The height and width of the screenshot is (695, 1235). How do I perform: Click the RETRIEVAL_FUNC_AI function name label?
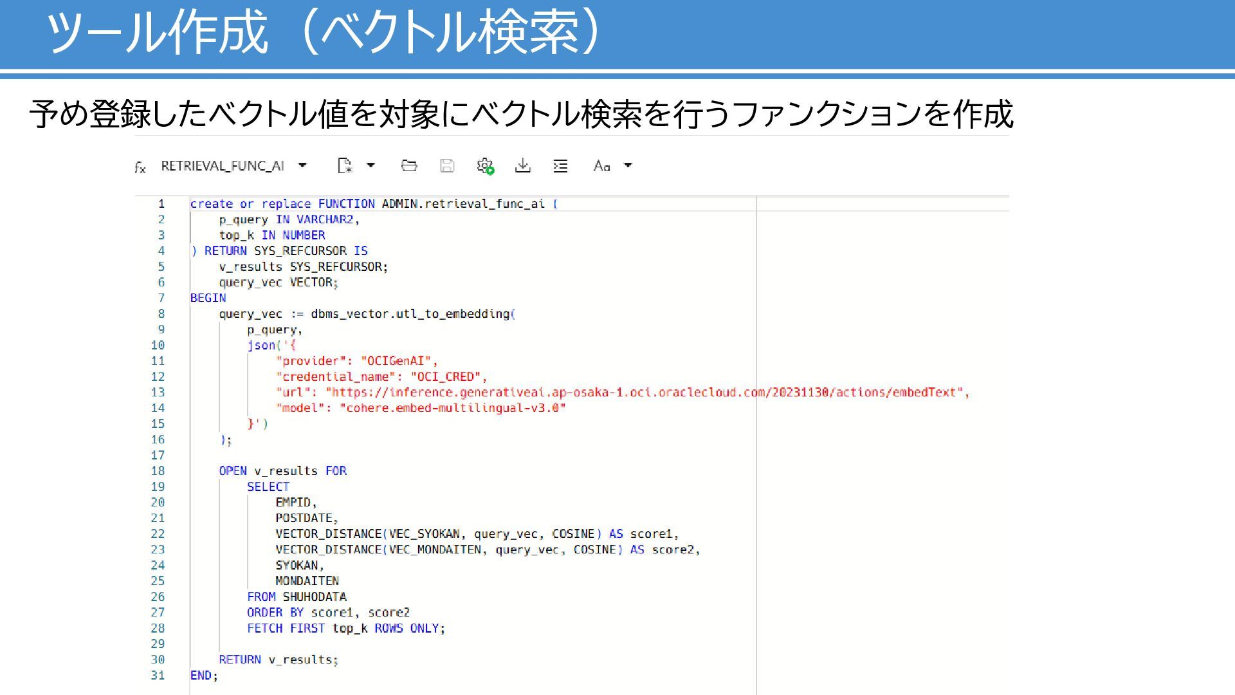[x=222, y=166]
